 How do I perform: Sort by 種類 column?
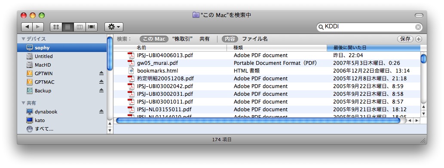tap(277, 48)
